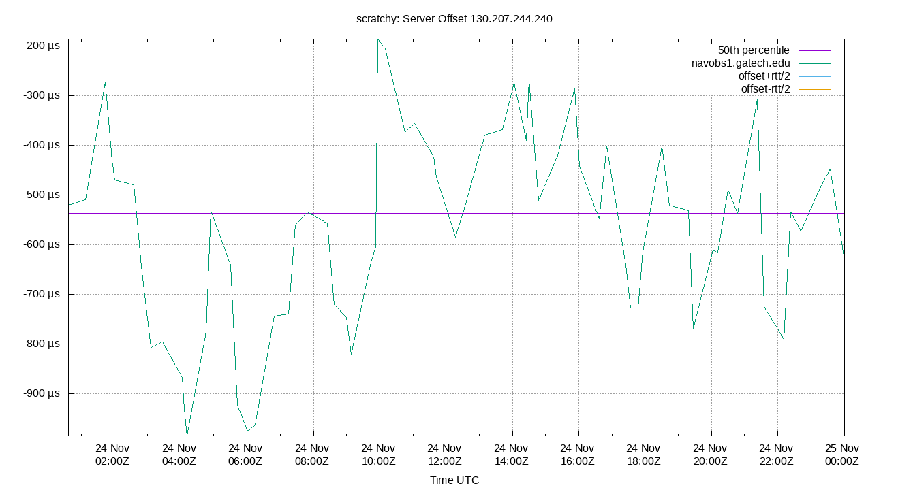The width and height of the screenshot is (913, 490).
Task: Click the chart title 'scratchy: Server Offset 130.207.244.240'
Action: (x=454, y=19)
